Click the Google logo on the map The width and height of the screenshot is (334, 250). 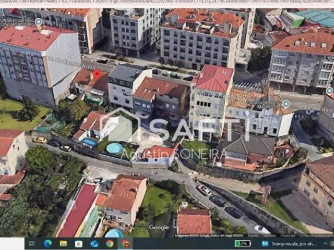coord(159,228)
